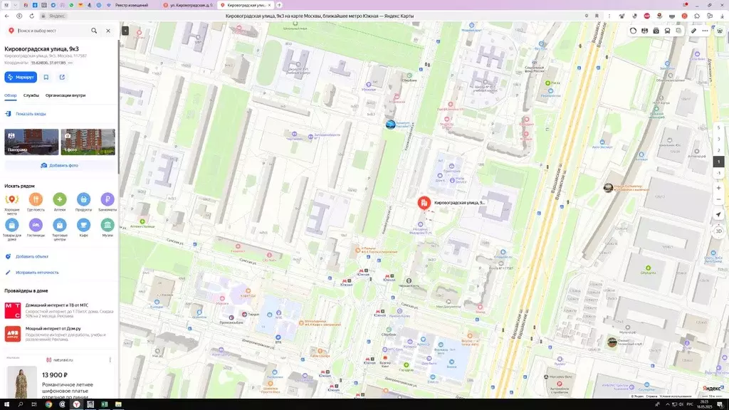Open Excel from the taskbar
729x410 pixels.
coord(105,404)
